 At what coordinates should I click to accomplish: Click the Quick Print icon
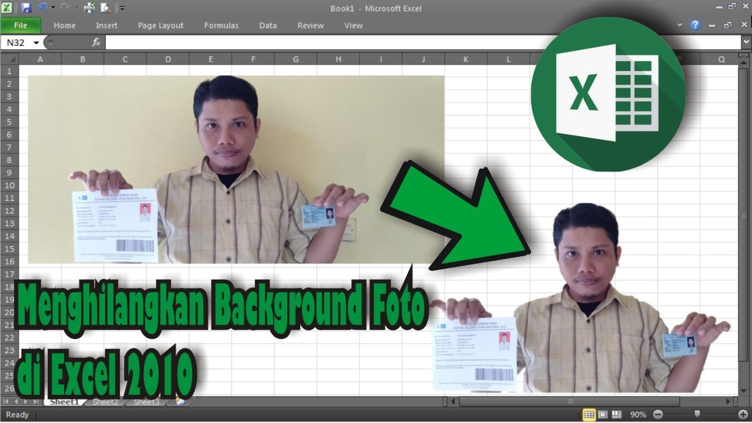[90, 8]
